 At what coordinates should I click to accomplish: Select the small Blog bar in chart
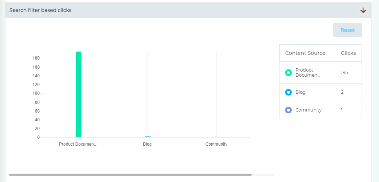click(x=148, y=137)
